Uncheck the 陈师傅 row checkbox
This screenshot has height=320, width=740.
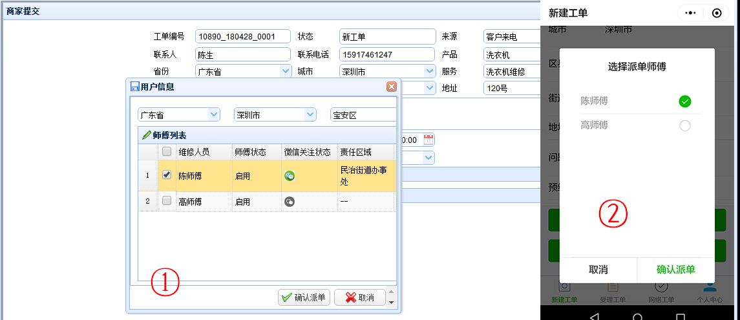point(167,175)
